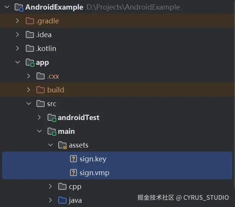Collapse the src folder
This screenshot has width=235, height=207.
click(28, 103)
